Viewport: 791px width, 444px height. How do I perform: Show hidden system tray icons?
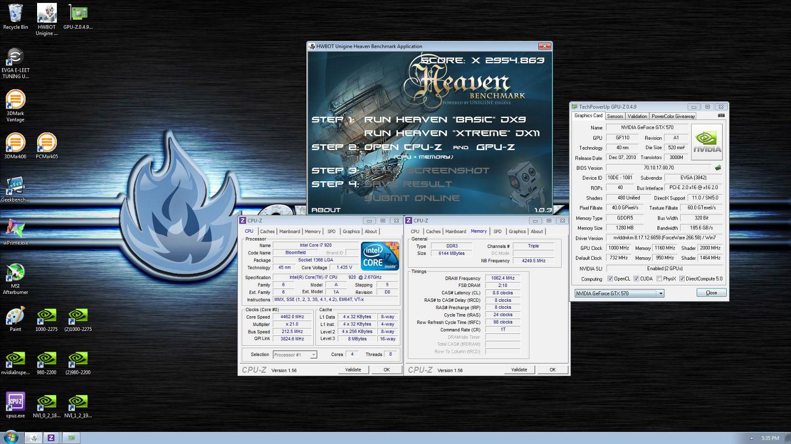751,438
